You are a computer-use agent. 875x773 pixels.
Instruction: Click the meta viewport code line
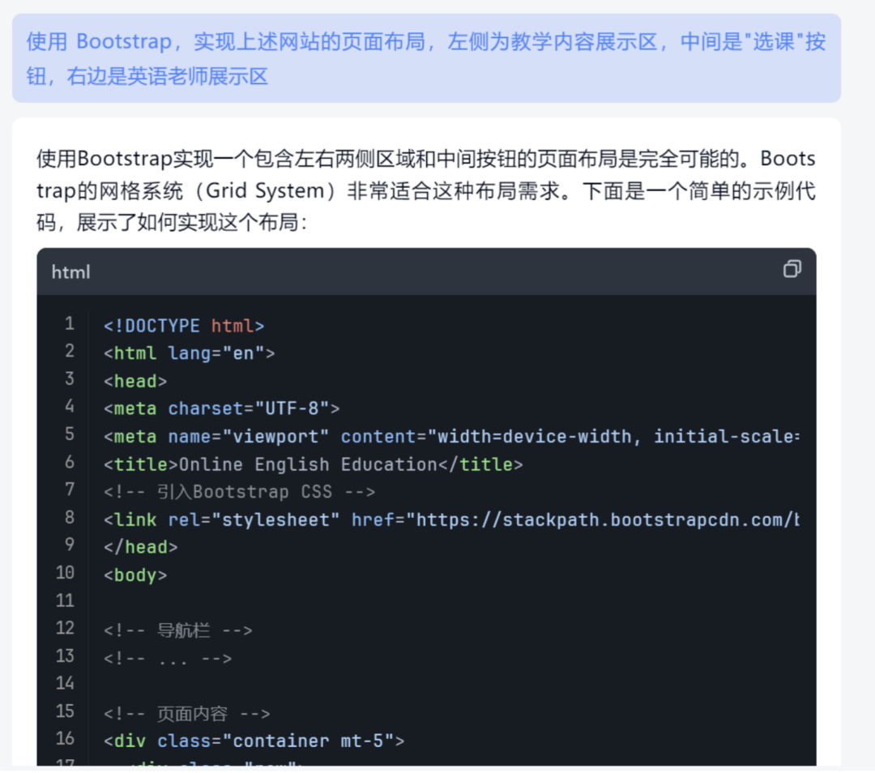click(450, 437)
